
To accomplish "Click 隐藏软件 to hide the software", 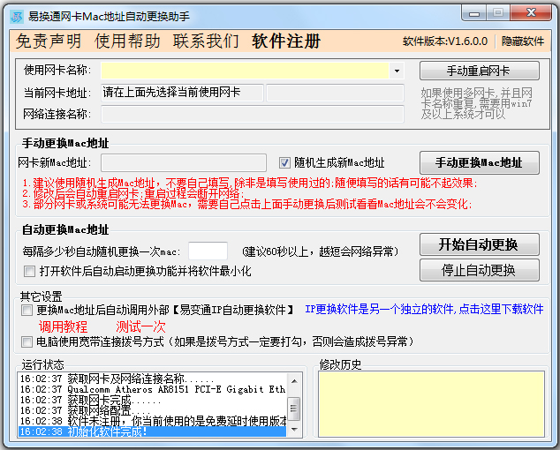I will [523, 41].
